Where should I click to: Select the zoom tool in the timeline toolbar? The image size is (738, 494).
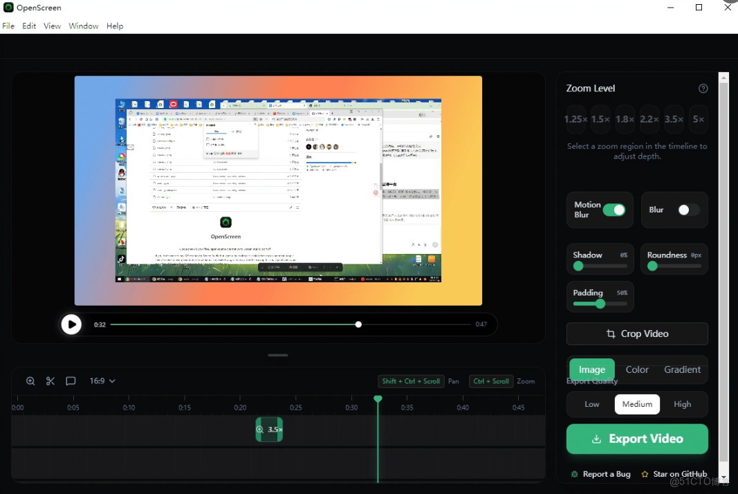tap(30, 381)
